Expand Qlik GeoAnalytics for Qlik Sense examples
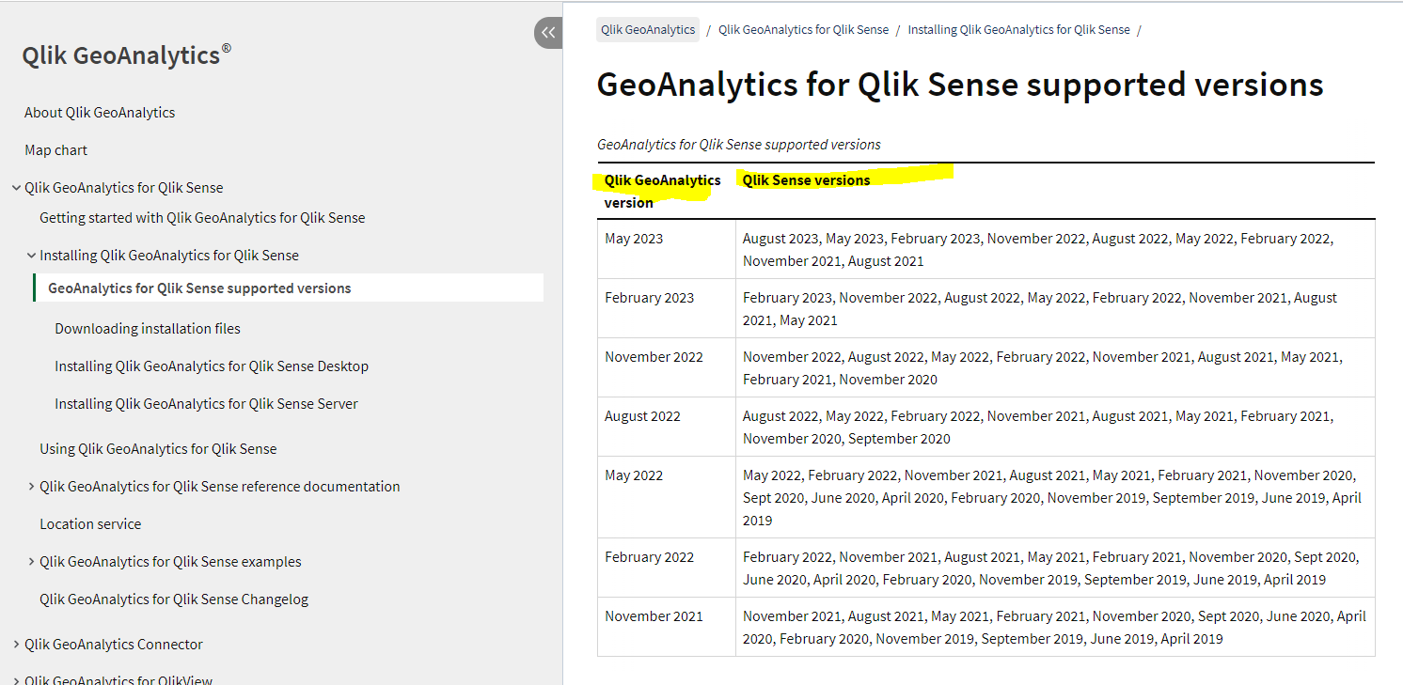Screen dimensions: 1403x685 click(x=31, y=561)
